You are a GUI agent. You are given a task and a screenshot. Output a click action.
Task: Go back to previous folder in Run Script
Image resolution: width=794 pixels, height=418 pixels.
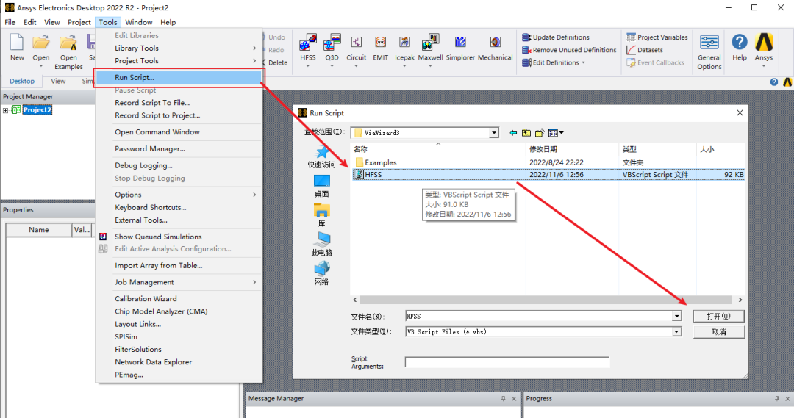coord(513,132)
